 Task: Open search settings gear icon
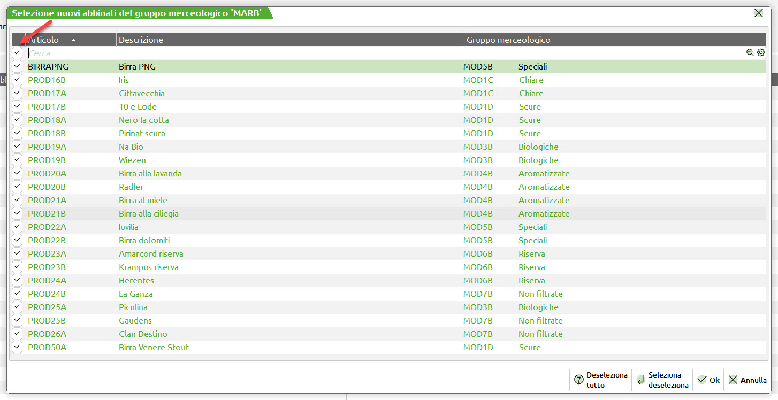click(x=761, y=52)
